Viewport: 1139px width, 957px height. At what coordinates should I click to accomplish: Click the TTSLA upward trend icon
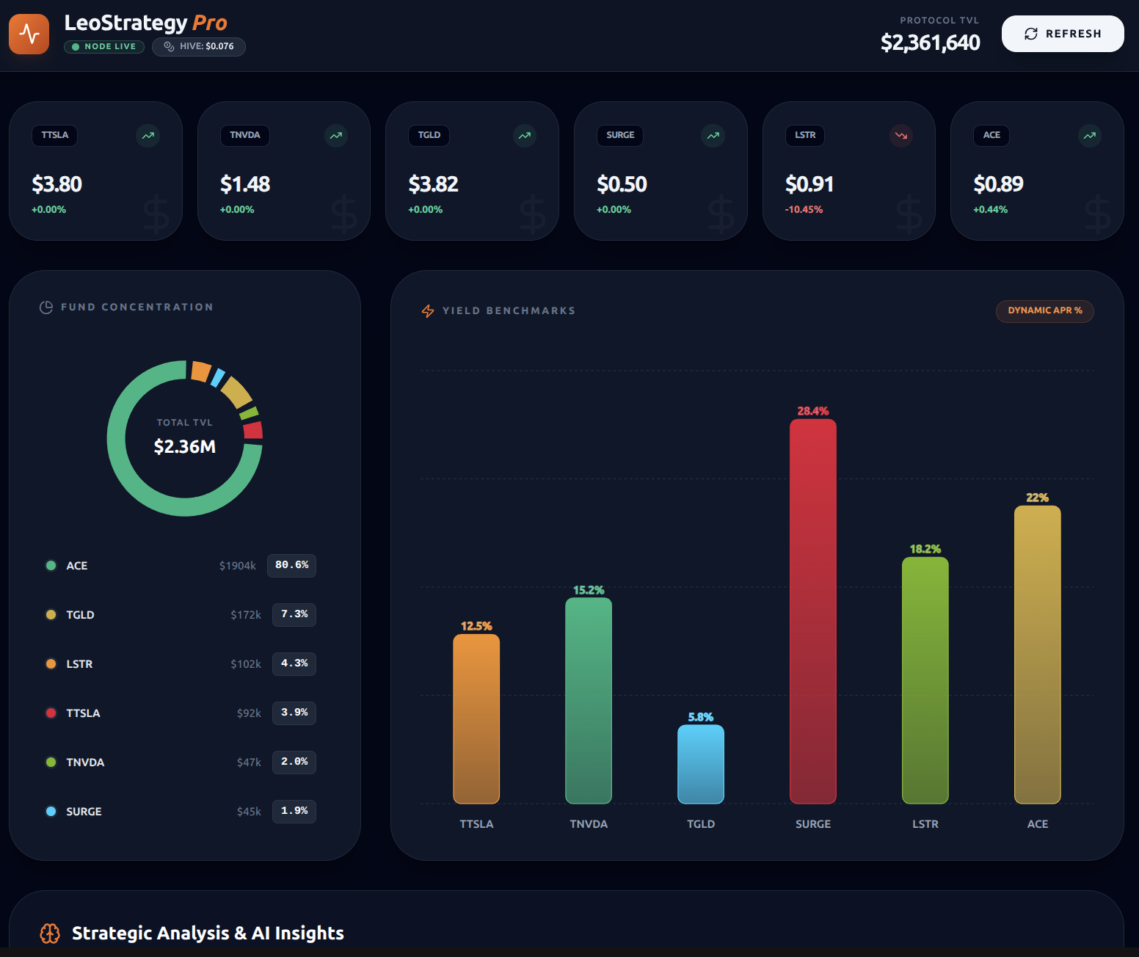(x=148, y=136)
